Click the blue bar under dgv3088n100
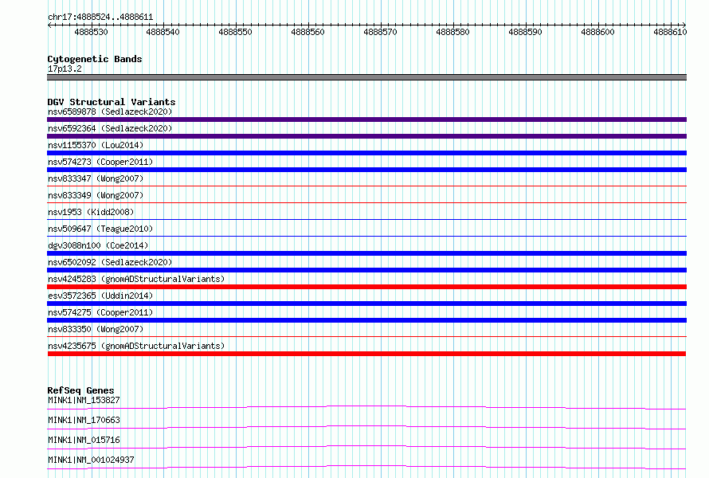Screen dimensions: 709x478 click(x=366, y=253)
